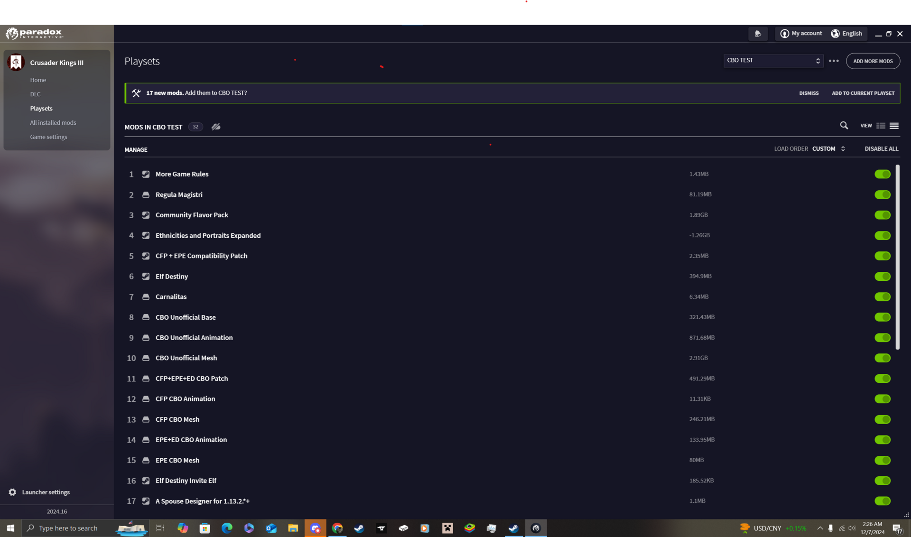This screenshot has height=537, width=911.
Task: Toggle off the Carnalitas mod
Action: coord(883,296)
